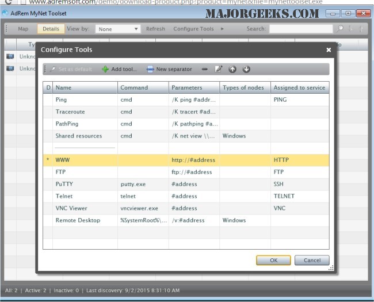Image resolution: width=374 pixels, height=302 pixels.
Task: Click the %SystemRoot% command cell
Action: 143,220
